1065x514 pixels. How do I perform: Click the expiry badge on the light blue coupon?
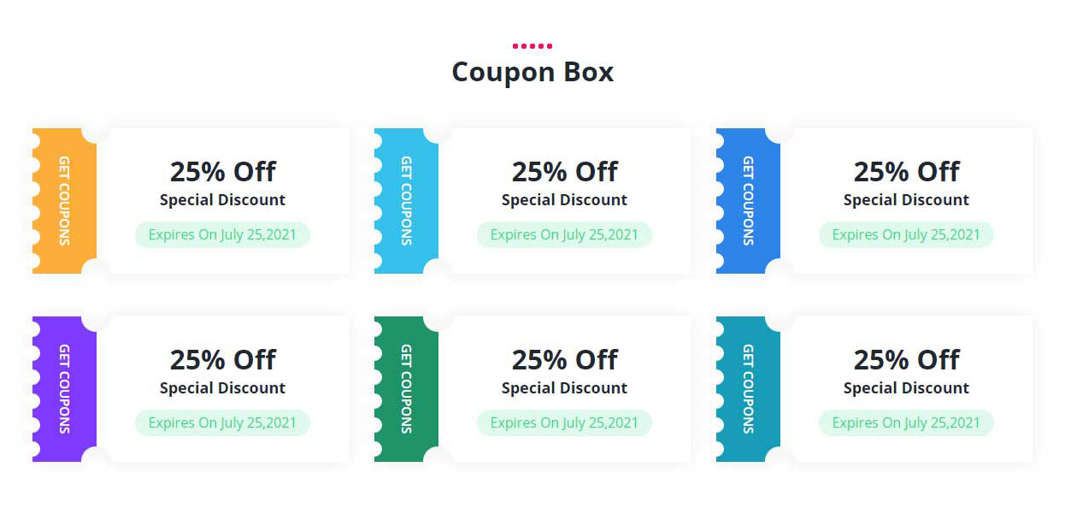click(564, 234)
